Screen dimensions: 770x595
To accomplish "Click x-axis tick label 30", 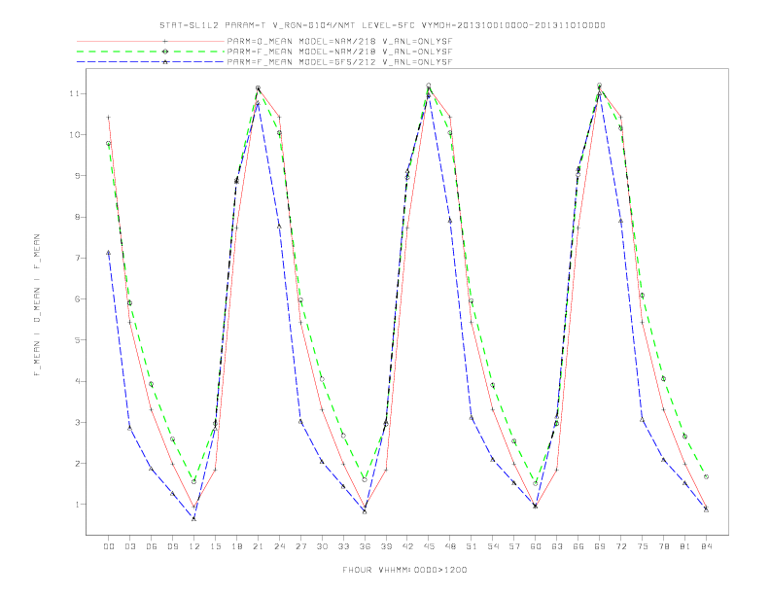I will pos(322,546).
